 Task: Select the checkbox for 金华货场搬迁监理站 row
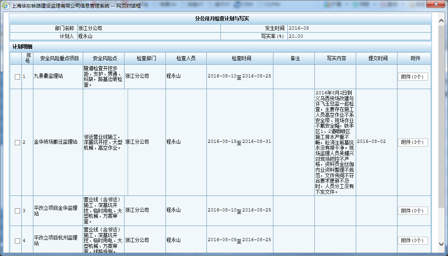tap(17, 142)
